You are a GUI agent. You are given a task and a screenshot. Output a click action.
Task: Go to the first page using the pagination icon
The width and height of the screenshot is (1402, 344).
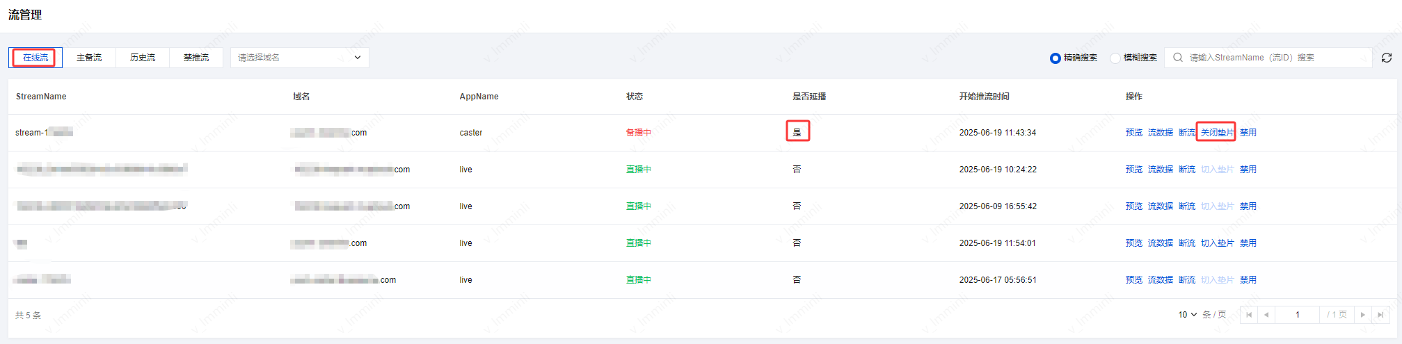(1249, 315)
